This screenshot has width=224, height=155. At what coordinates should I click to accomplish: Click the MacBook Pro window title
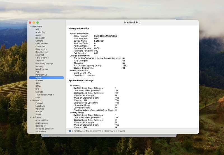[132, 23]
